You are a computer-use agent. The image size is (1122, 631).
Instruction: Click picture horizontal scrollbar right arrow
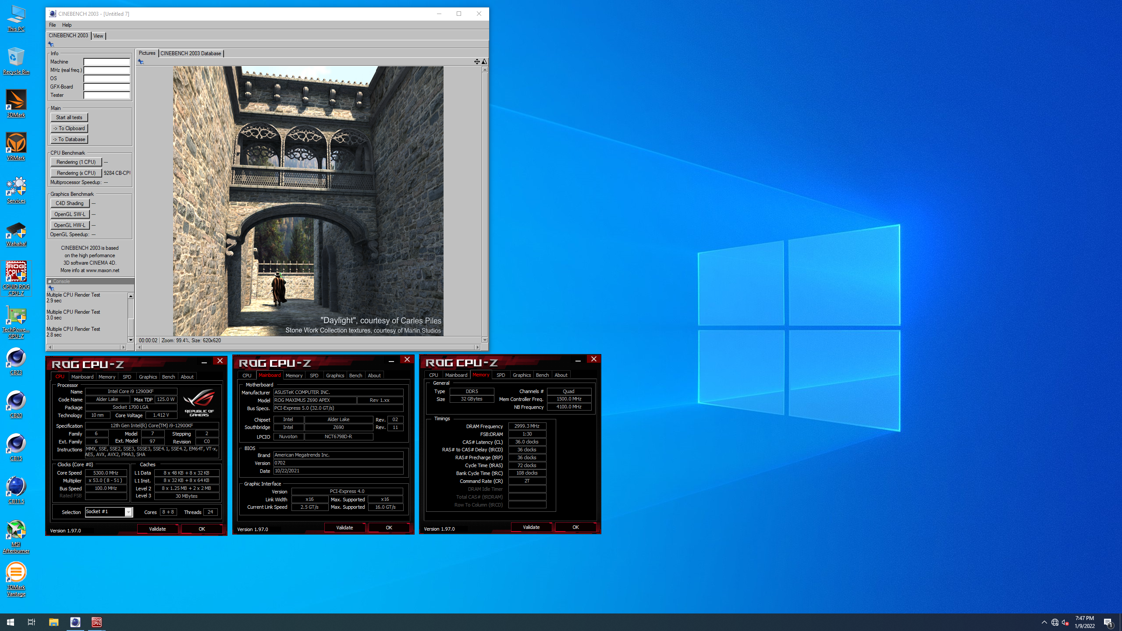coord(478,347)
